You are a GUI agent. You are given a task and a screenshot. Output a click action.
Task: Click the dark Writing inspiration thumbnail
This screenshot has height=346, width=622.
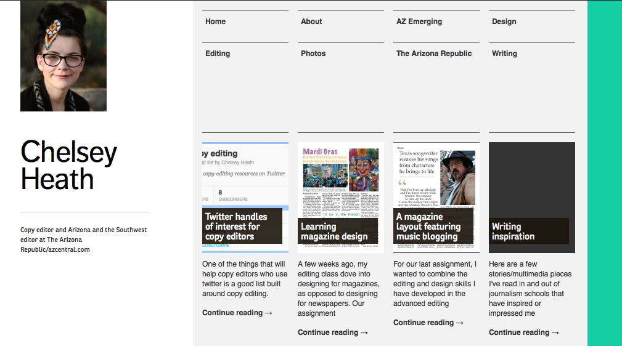click(531, 179)
